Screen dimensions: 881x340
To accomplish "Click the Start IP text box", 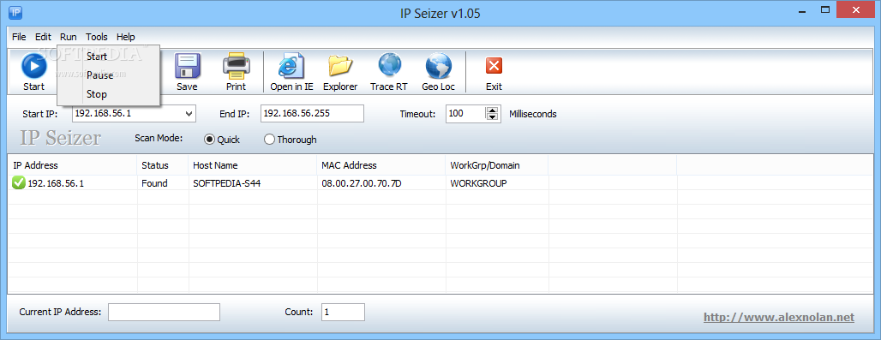I will 129,114.
